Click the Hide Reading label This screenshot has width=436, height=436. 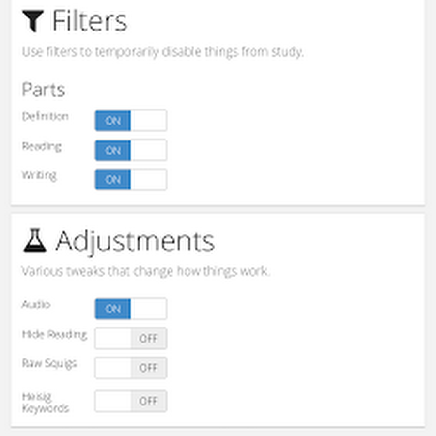(54, 334)
